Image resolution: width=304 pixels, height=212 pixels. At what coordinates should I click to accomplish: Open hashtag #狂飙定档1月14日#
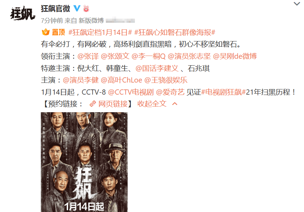tap(100, 32)
